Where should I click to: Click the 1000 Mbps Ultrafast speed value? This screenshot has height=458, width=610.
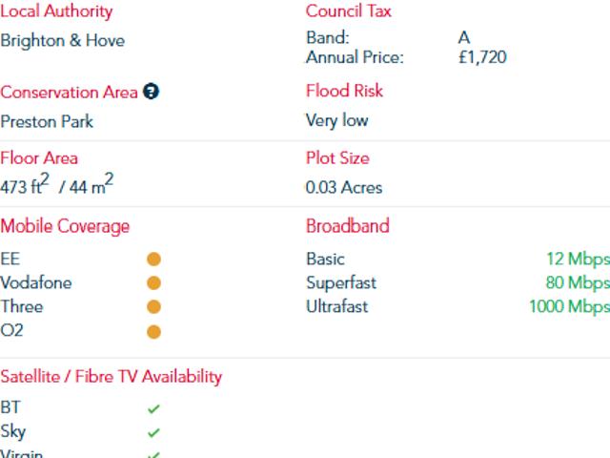[x=570, y=307]
